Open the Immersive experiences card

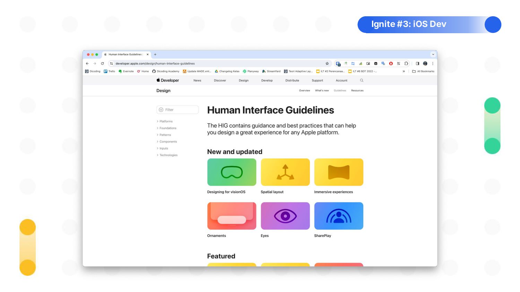pos(339,176)
